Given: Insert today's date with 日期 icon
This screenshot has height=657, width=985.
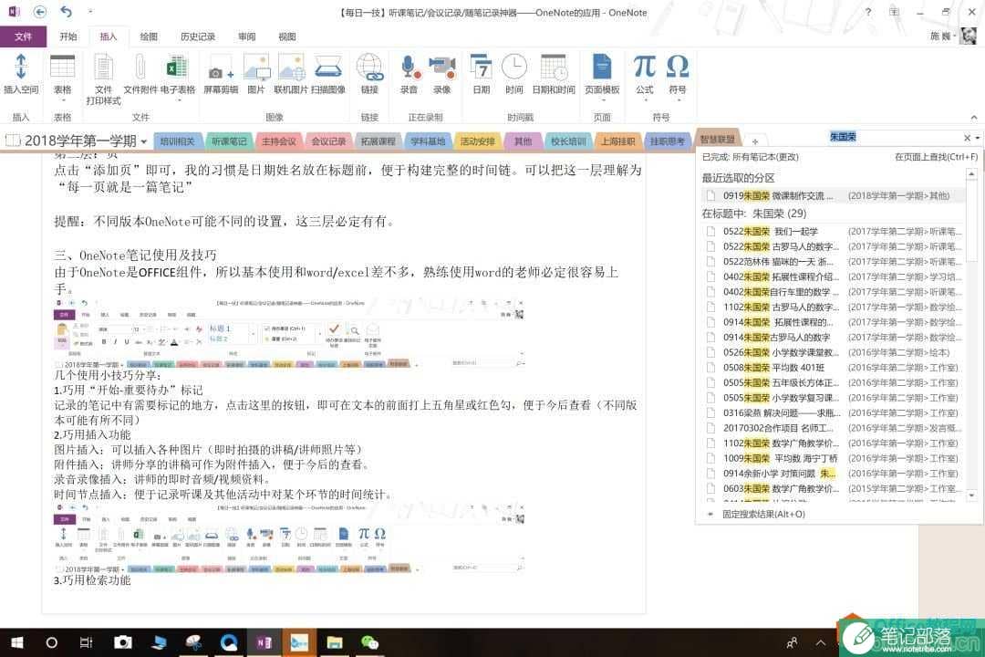Looking at the screenshot, I should tap(482, 67).
